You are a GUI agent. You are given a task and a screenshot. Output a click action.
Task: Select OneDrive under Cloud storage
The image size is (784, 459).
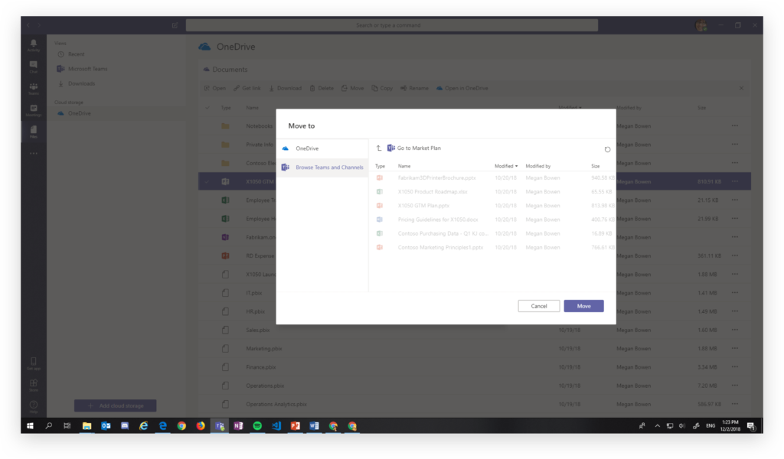(79, 113)
